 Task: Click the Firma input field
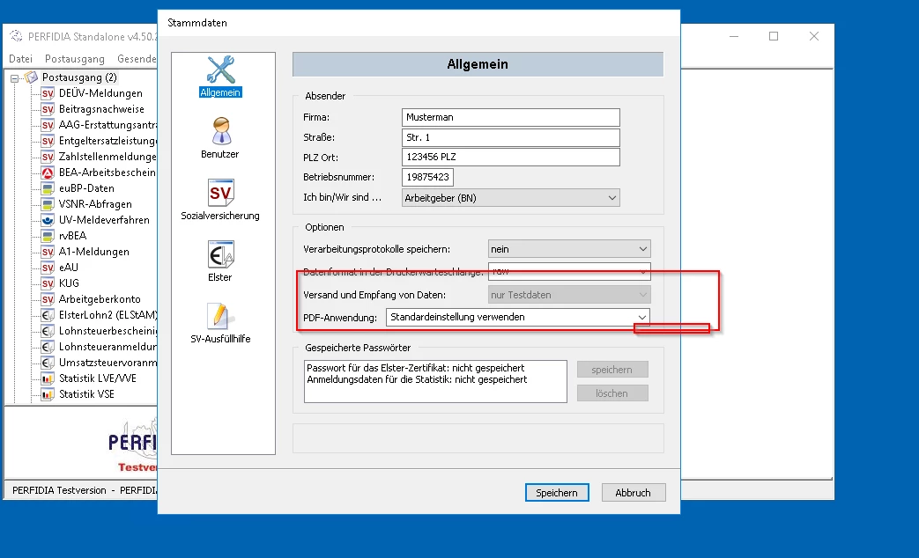tap(510, 117)
